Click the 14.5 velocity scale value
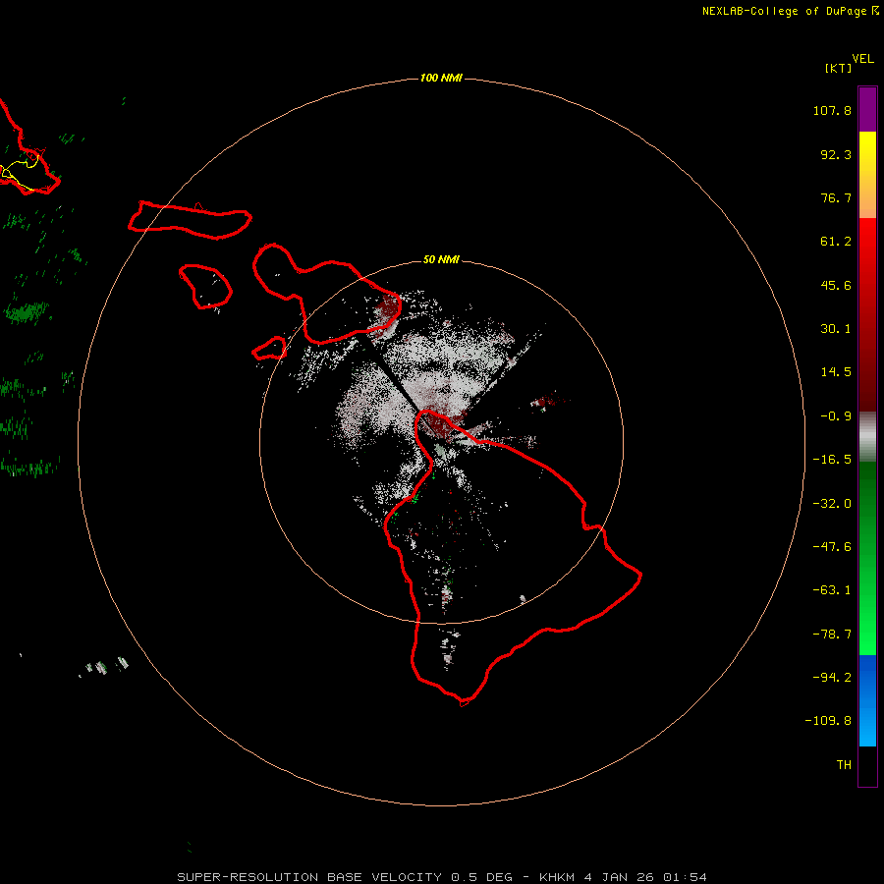 (x=836, y=372)
